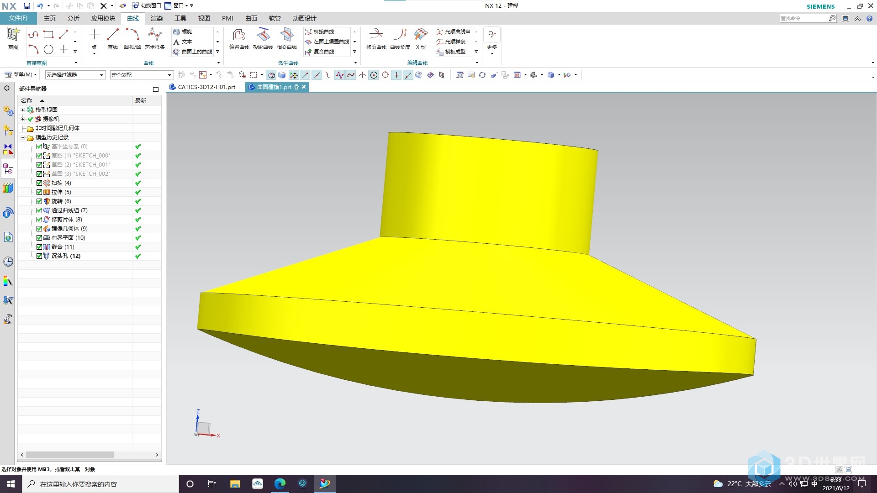Open the X-Form (X 型) tool
Image resolution: width=877 pixels, height=493 pixels.
[421, 39]
